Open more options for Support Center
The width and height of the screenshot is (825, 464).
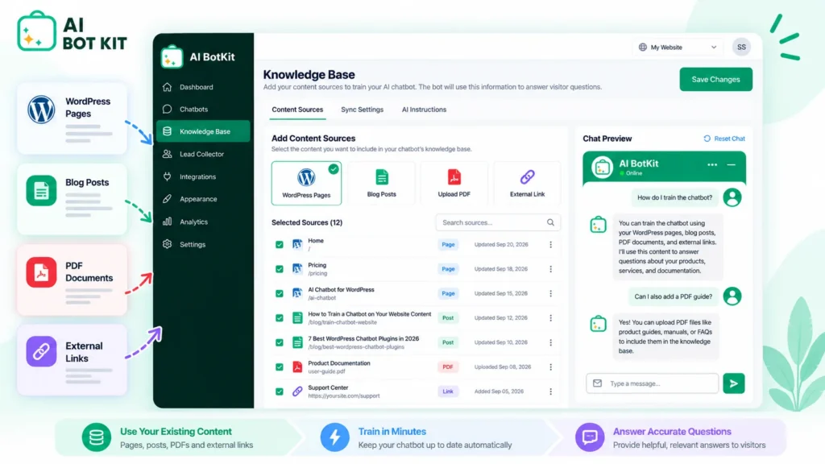(551, 391)
